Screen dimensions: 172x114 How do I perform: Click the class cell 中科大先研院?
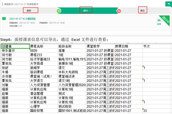(72, 72)
